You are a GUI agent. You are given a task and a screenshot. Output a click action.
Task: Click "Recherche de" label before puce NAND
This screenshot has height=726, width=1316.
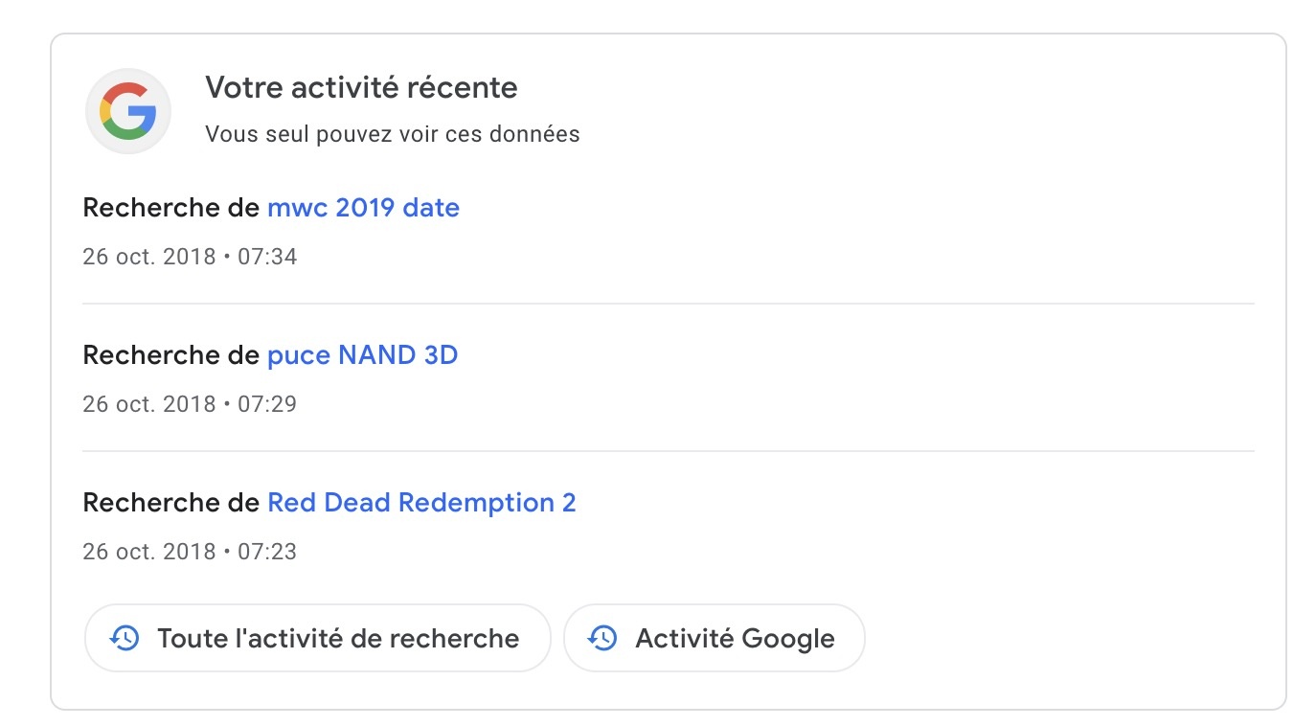point(170,355)
